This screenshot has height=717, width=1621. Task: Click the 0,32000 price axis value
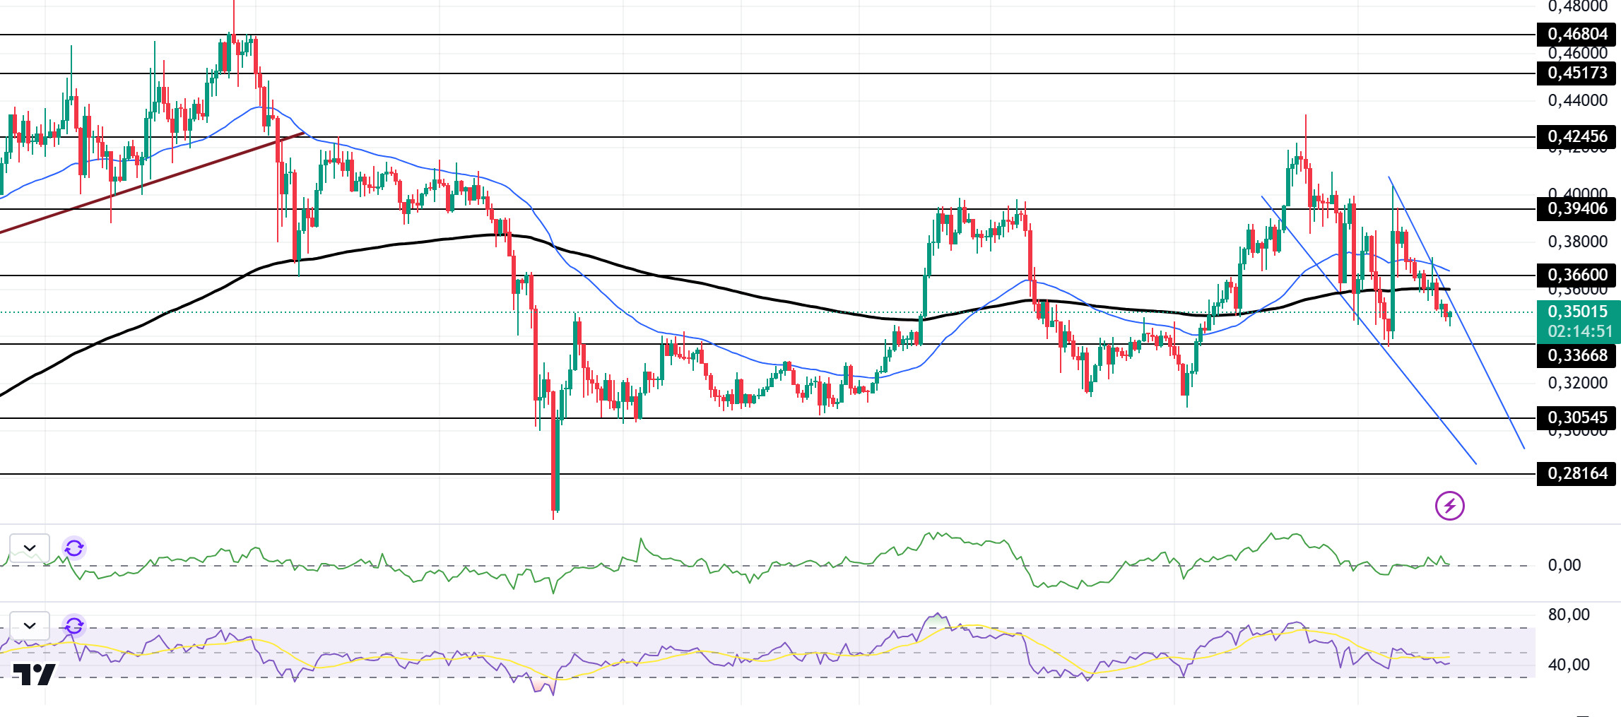[1577, 383]
